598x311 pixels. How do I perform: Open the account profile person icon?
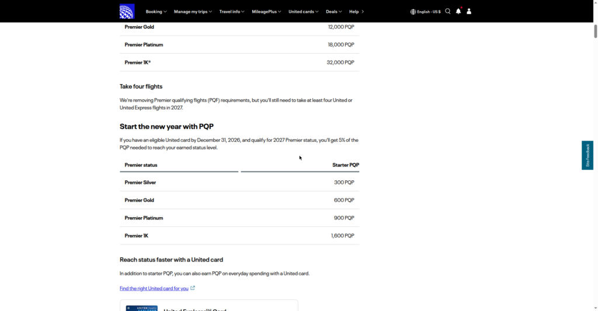tap(469, 12)
